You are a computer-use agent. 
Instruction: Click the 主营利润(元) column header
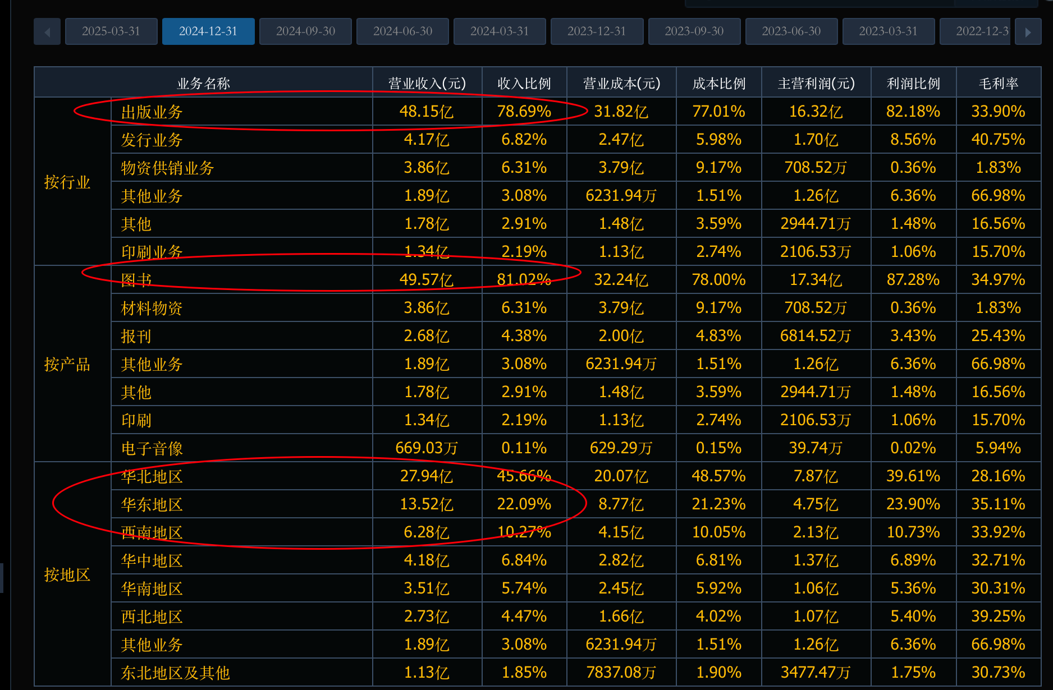pyautogui.click(x=816, y=84)
